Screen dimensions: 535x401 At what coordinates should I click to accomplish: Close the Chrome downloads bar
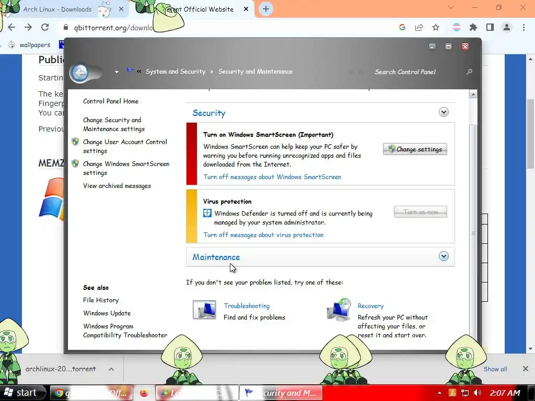(x=526, y=369)
